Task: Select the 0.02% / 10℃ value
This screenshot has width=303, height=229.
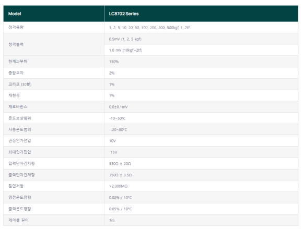Action: 120,198
